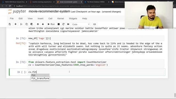
Task: Open the View menu
Action: click(x=30, y=18)
